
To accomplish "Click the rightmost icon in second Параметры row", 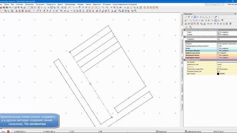I will pyautogui.click(x=222, y=20).
